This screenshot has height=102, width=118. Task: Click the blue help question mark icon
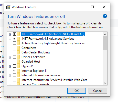105,16
